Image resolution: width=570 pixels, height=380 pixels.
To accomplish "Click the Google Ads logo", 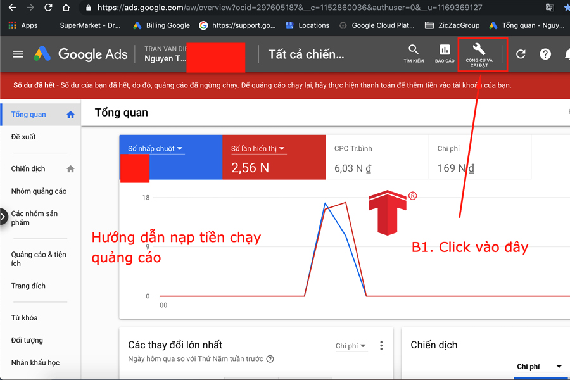I will 80,54.
